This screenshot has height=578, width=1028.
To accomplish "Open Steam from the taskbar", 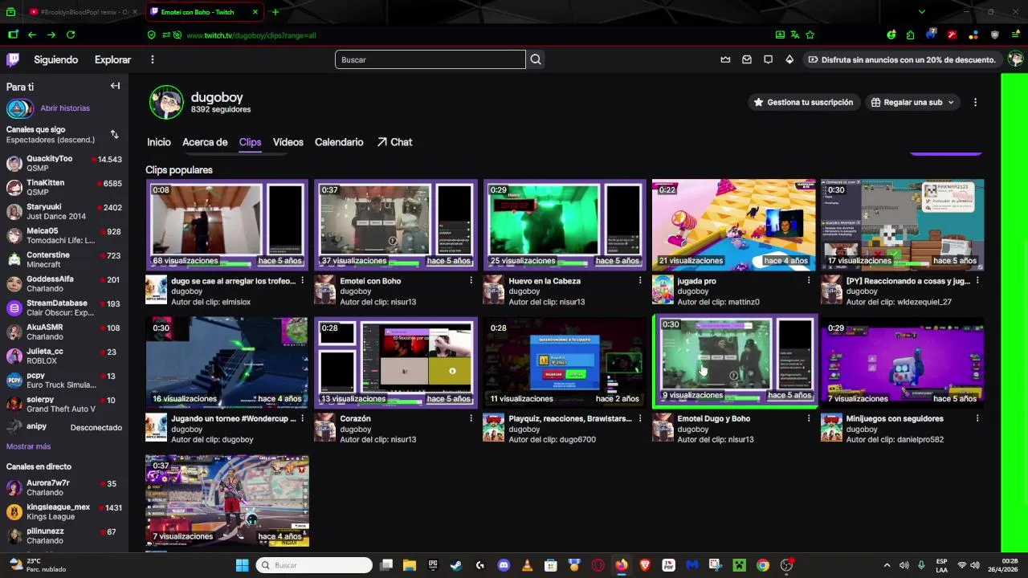I will pos(456,565).
